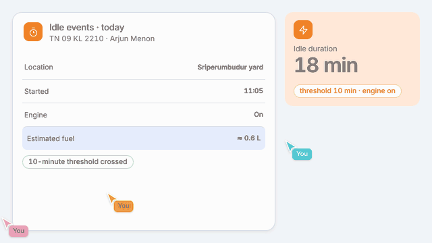Image resolution: width=432 pixels, height=243 pixels.
Task: Click the engine "On" value
Action: pyautogui.click(x=259, y=115)
